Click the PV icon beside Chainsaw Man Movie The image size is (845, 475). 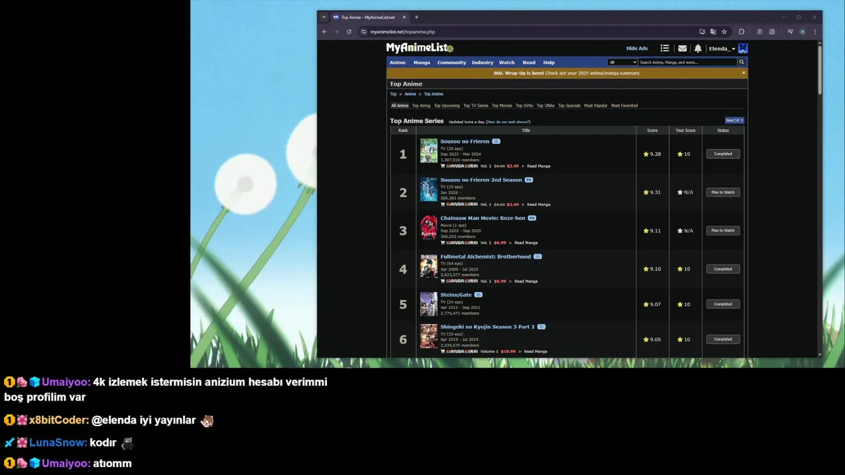pyautogui.click(x=532, y=218)
